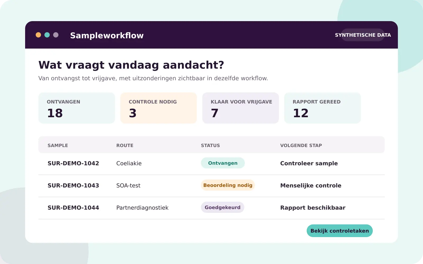
Task: Click the Ontvangen status badge
Action: (223, 163)
